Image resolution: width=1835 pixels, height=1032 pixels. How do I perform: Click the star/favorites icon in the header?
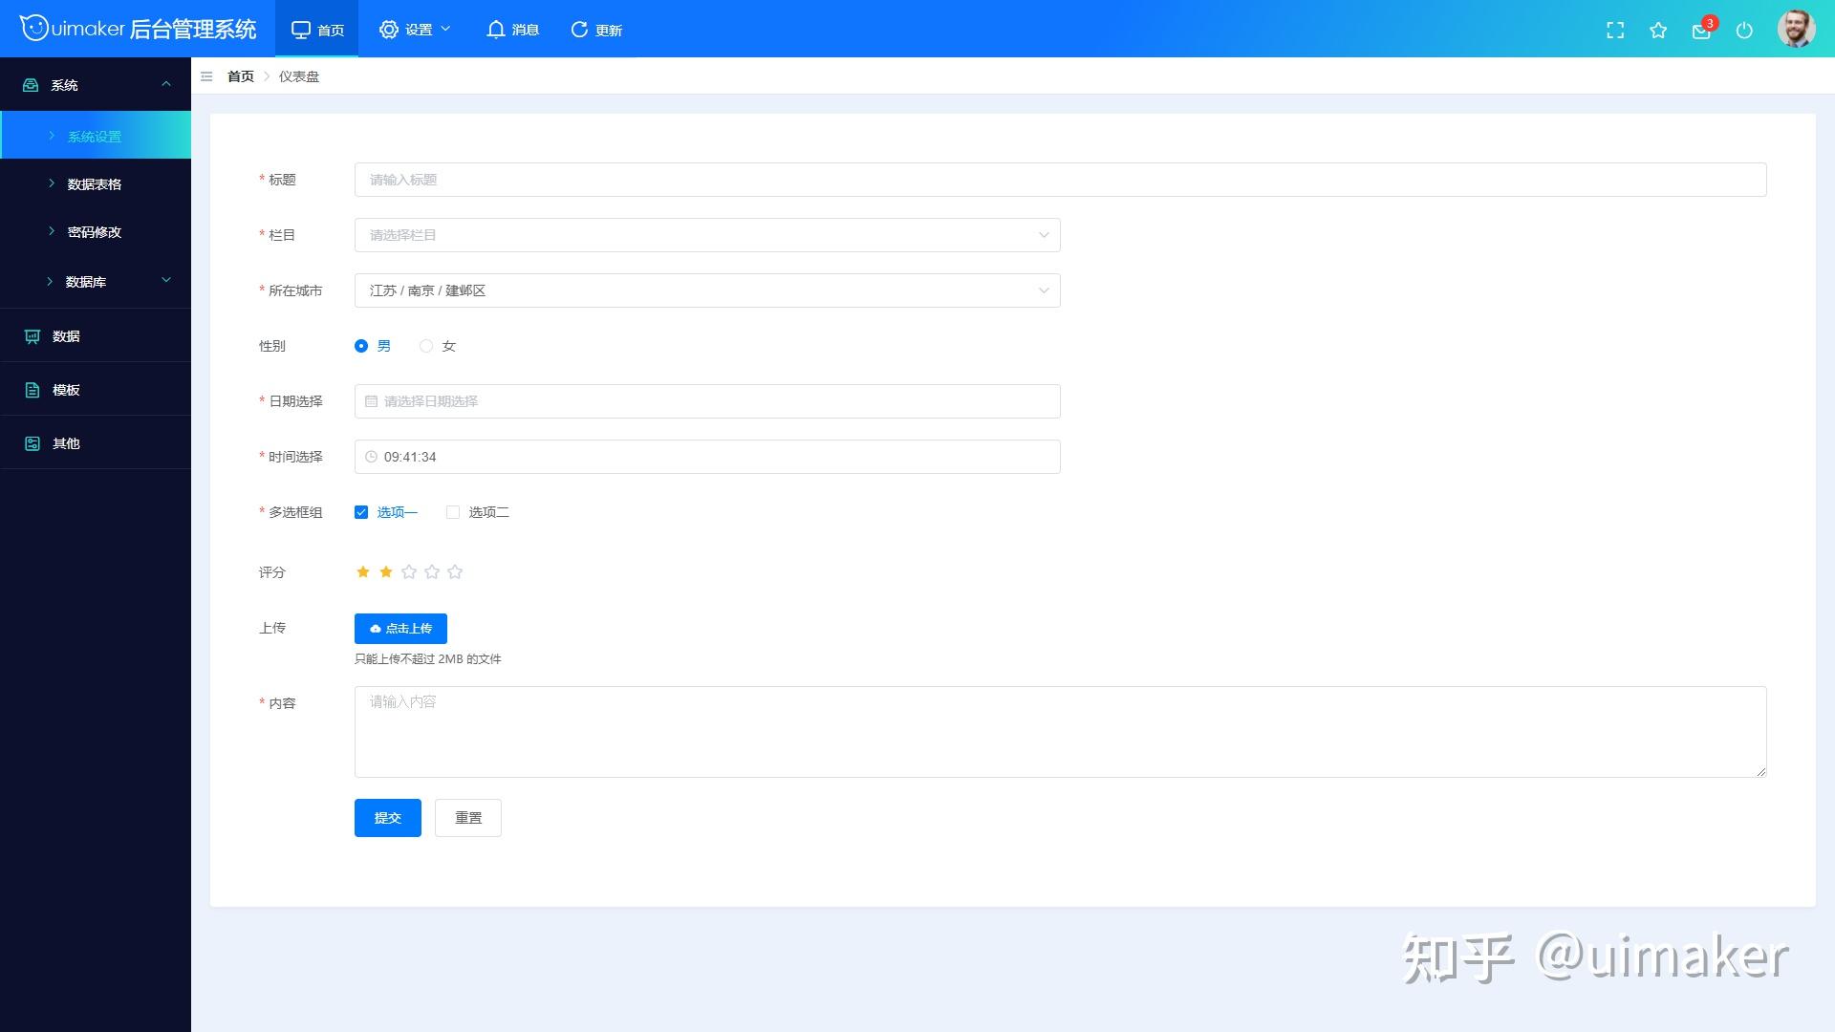(x=1659, y=30)
